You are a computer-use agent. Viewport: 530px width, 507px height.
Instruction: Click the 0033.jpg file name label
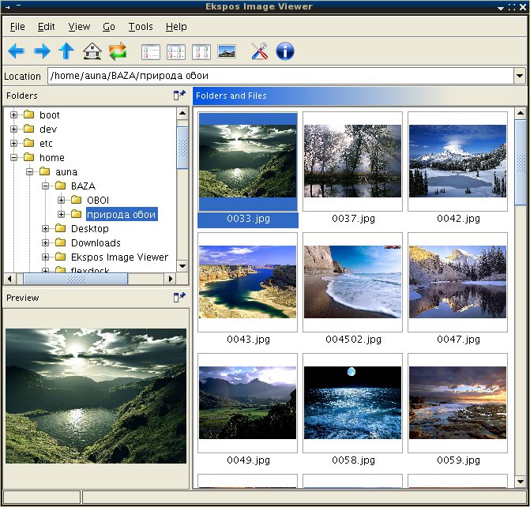click(248, 219)
